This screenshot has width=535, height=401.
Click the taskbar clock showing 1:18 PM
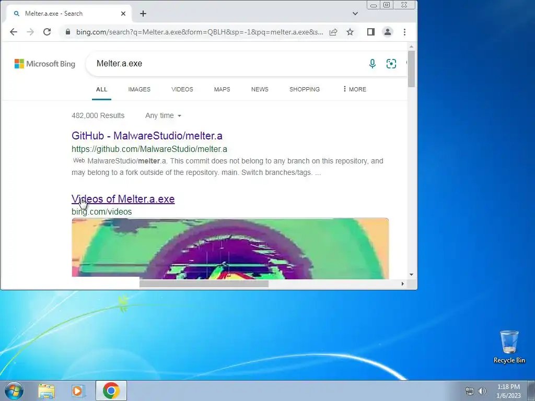[508, 391]
